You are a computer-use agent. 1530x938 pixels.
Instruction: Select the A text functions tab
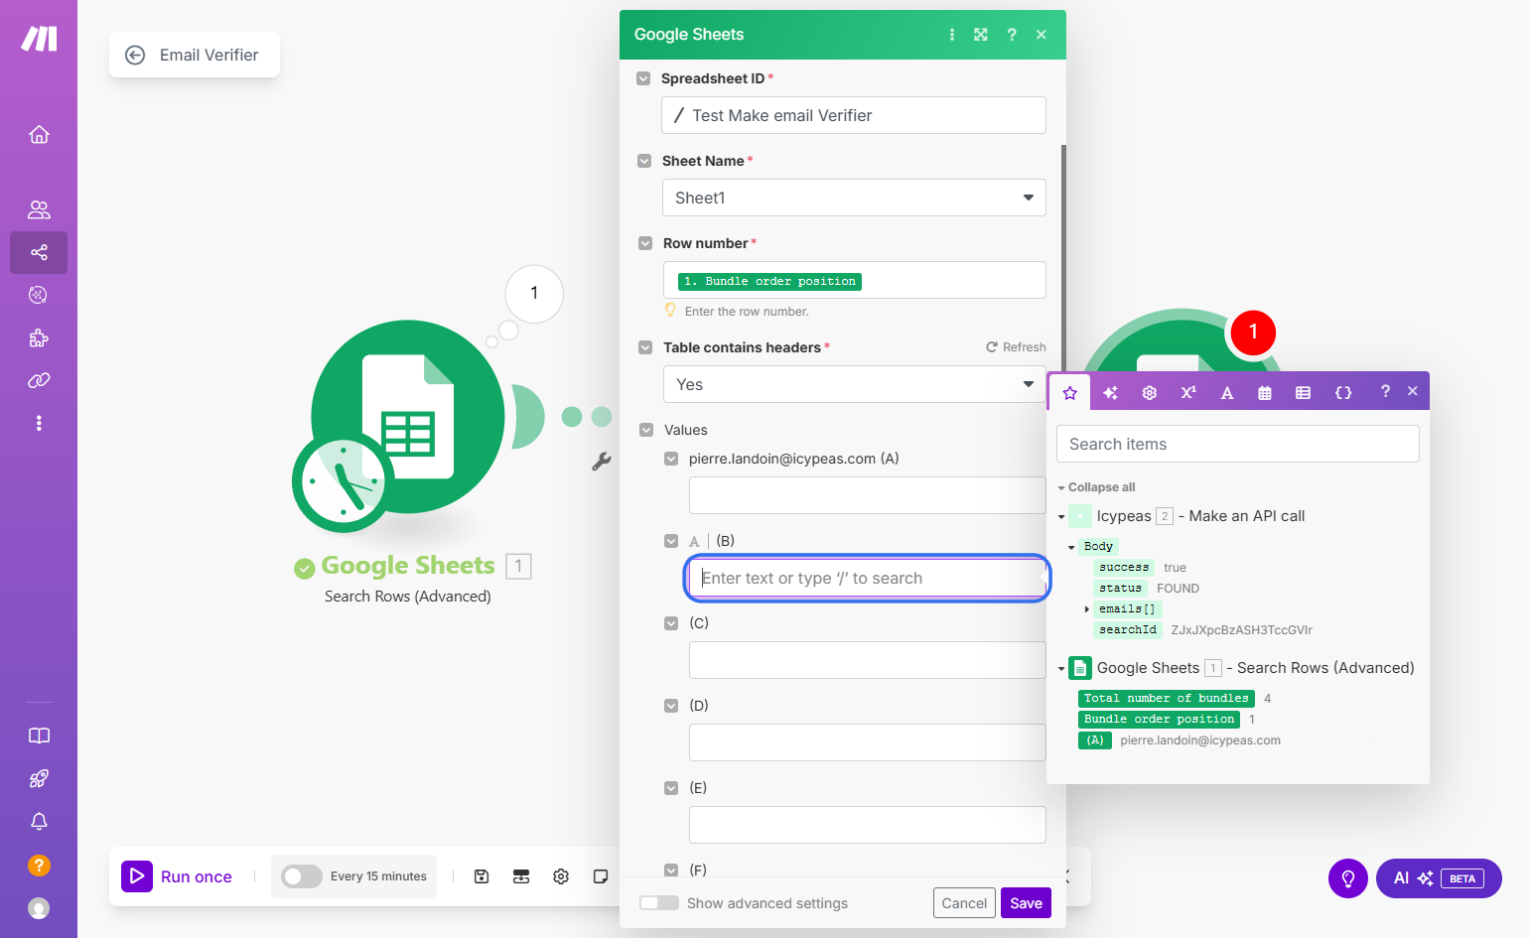click(x=1227, y=393)
